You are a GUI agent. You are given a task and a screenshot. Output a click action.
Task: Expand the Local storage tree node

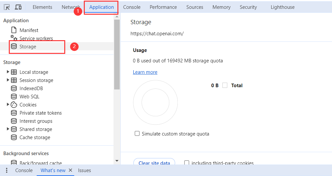[x=8, y=72]
